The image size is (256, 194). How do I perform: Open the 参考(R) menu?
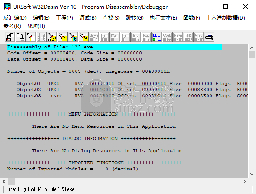click(x=12, y=26)
